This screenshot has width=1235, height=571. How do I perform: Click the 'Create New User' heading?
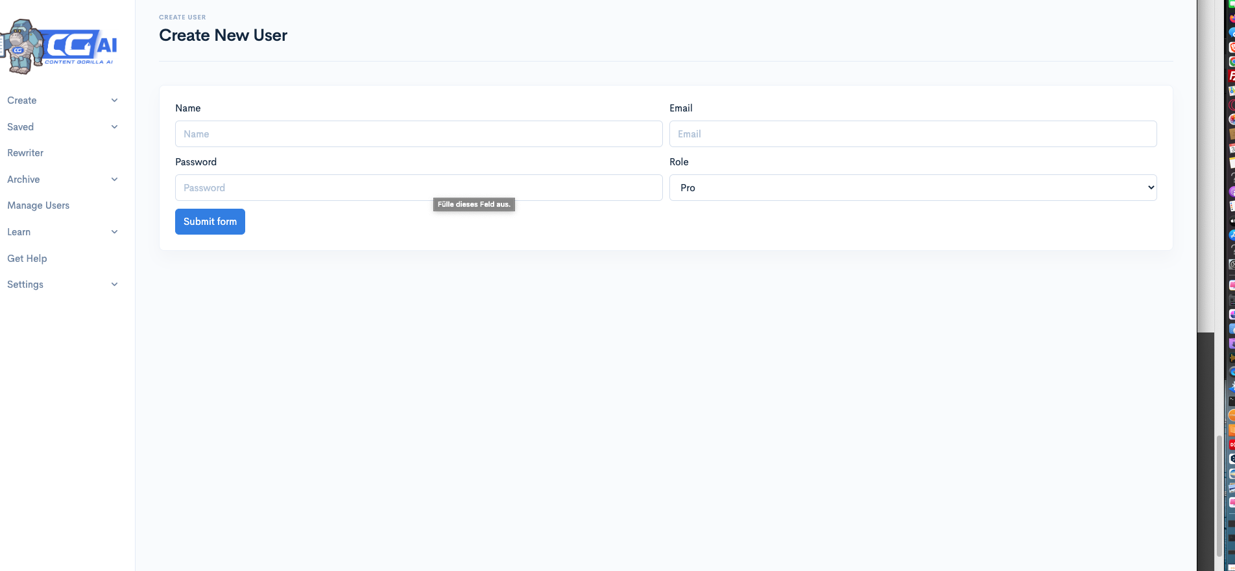tap(223, 36)
